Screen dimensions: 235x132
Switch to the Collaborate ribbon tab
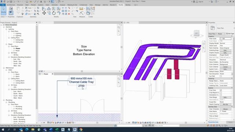pos(83,5)
